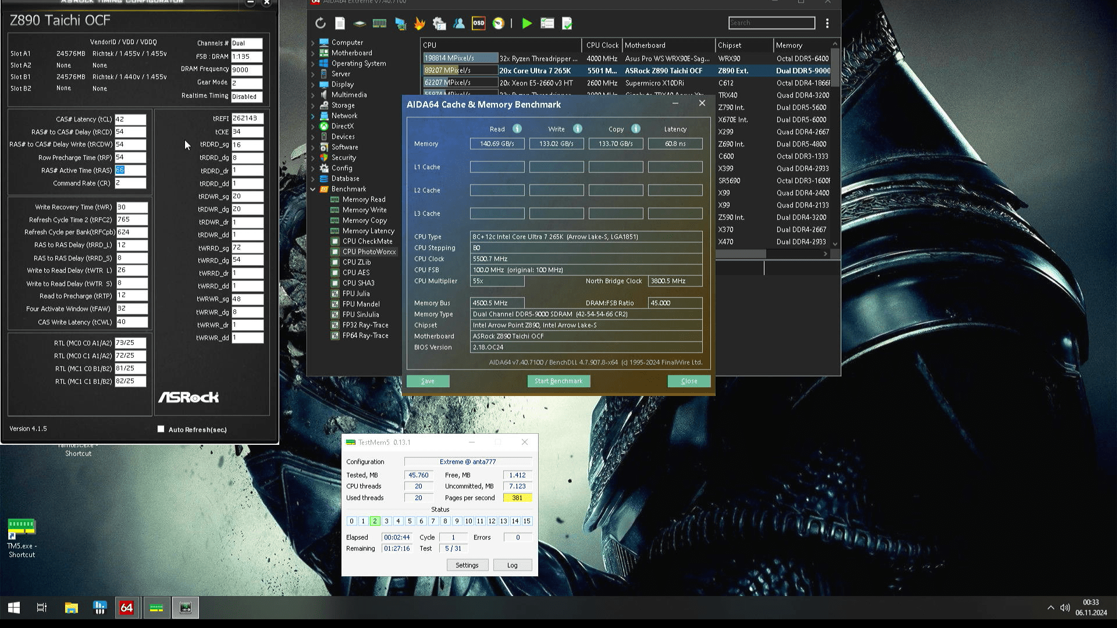The height and width of the screenshot is (628, 1117).
Task: Toggle the FPU Julia benchmark checkbox
Action: pos(335,294)
